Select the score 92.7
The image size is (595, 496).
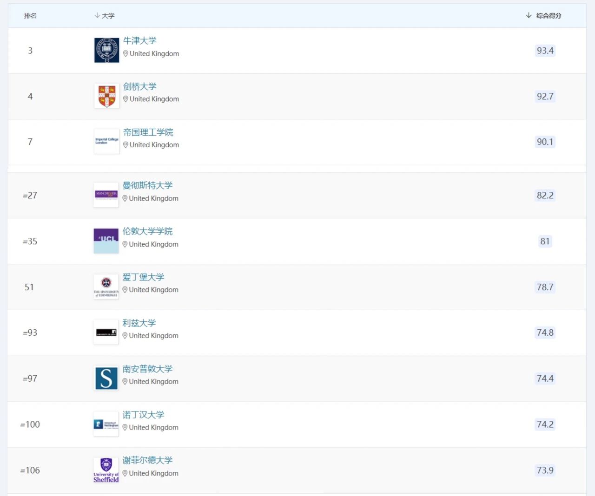point(545,97)
